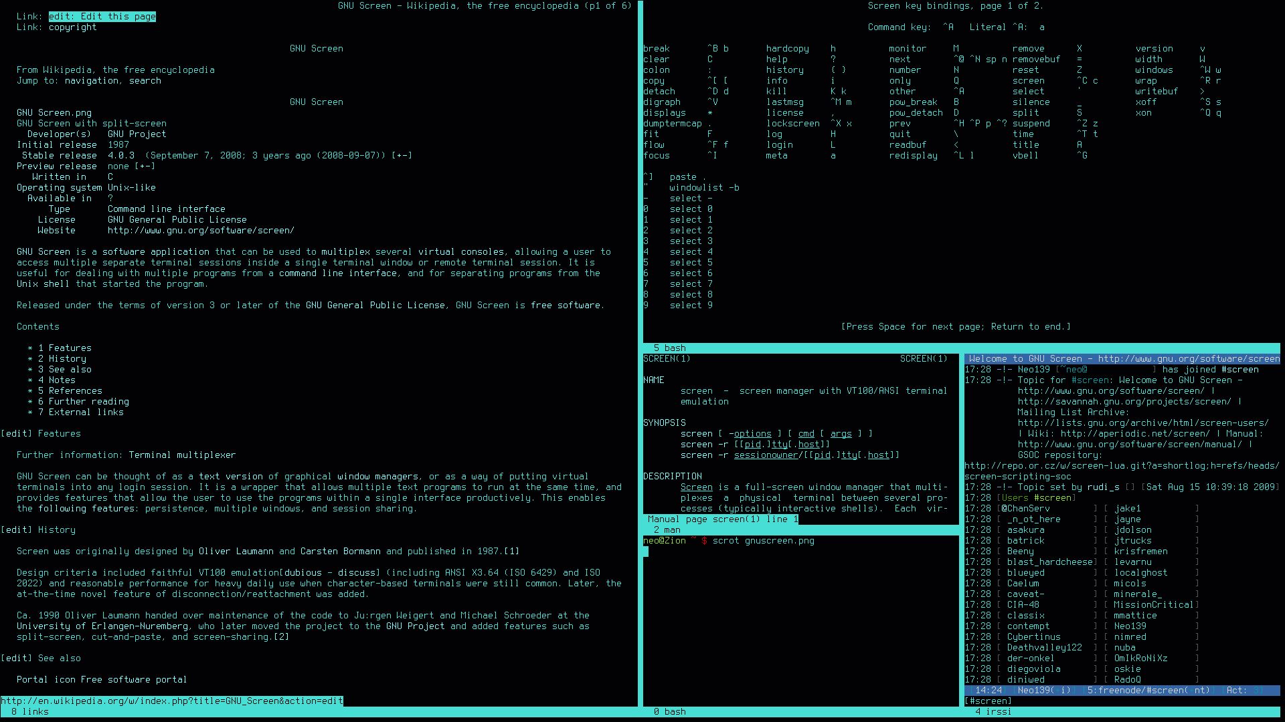
Task: Switch to the "4 irssi" window label
Action: coord(993,711)
